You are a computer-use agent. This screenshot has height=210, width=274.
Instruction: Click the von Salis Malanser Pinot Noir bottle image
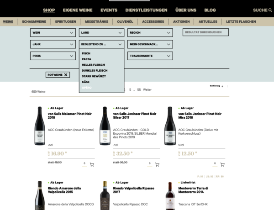click(x=40, y=126)
